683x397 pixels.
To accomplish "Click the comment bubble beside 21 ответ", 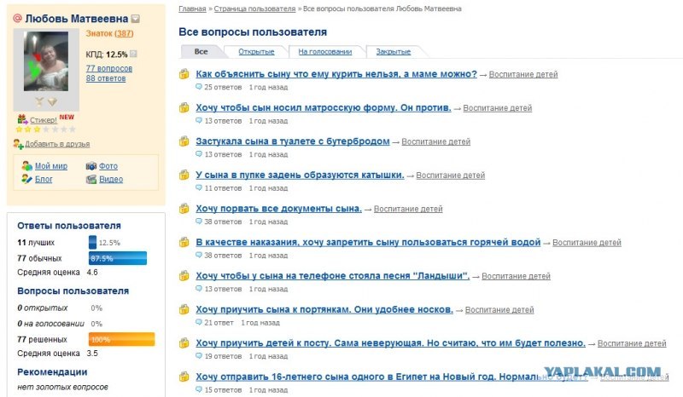I will [x=199, y=323].
